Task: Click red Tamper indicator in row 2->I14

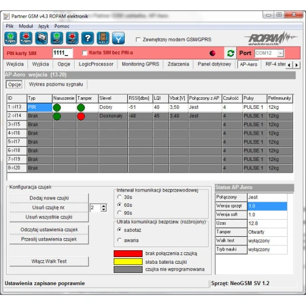Action: pyautogui.click(x=81, y=116)
